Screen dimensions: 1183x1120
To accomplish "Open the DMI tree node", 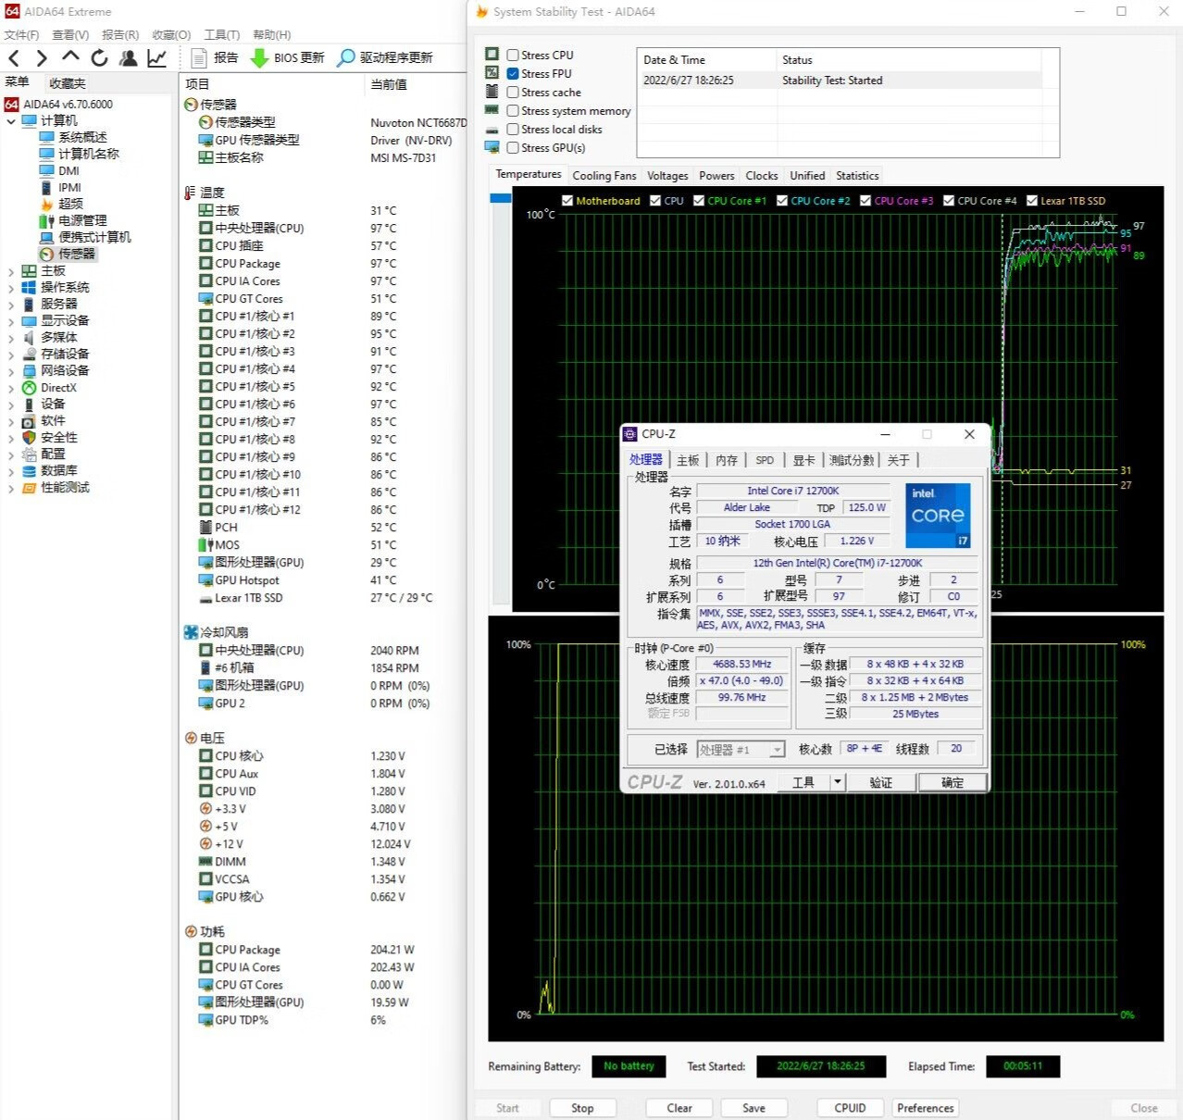I will click(68, 170).
